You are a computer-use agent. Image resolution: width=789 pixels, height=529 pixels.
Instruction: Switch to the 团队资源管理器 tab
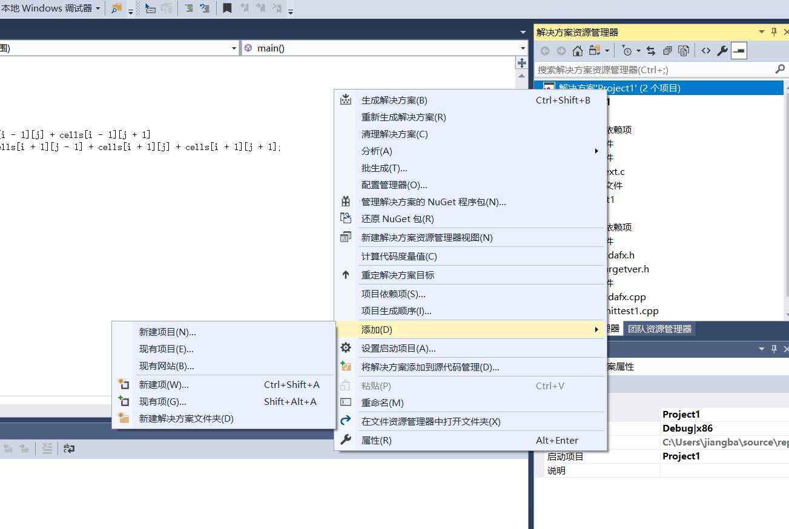point(659,329)
